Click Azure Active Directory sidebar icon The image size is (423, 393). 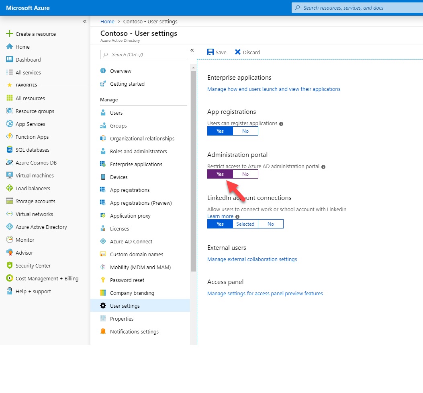click(10, 226)
